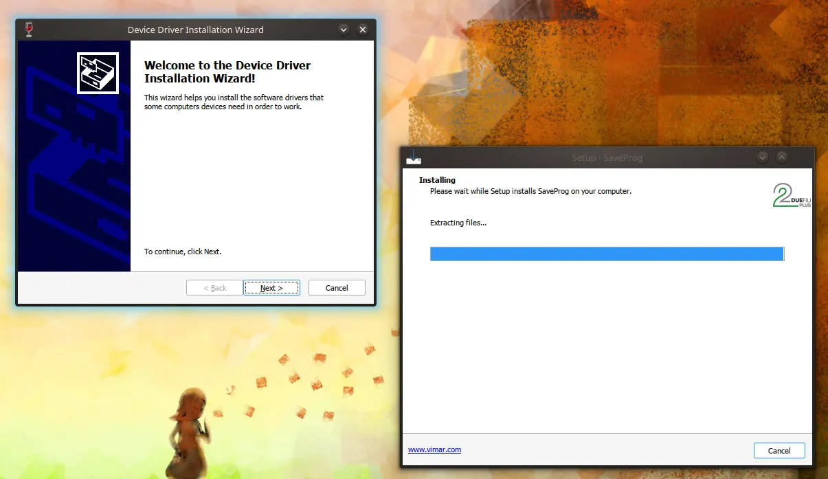This screenshot has height=479, width=828.
Task: Click the Device Driver Installation Wizard title text
Action: (x=196, y=30)
